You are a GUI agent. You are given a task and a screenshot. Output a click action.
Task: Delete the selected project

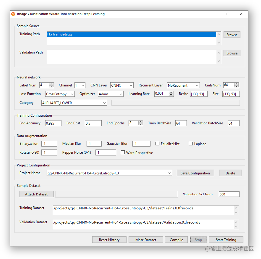tap(230, 173)
